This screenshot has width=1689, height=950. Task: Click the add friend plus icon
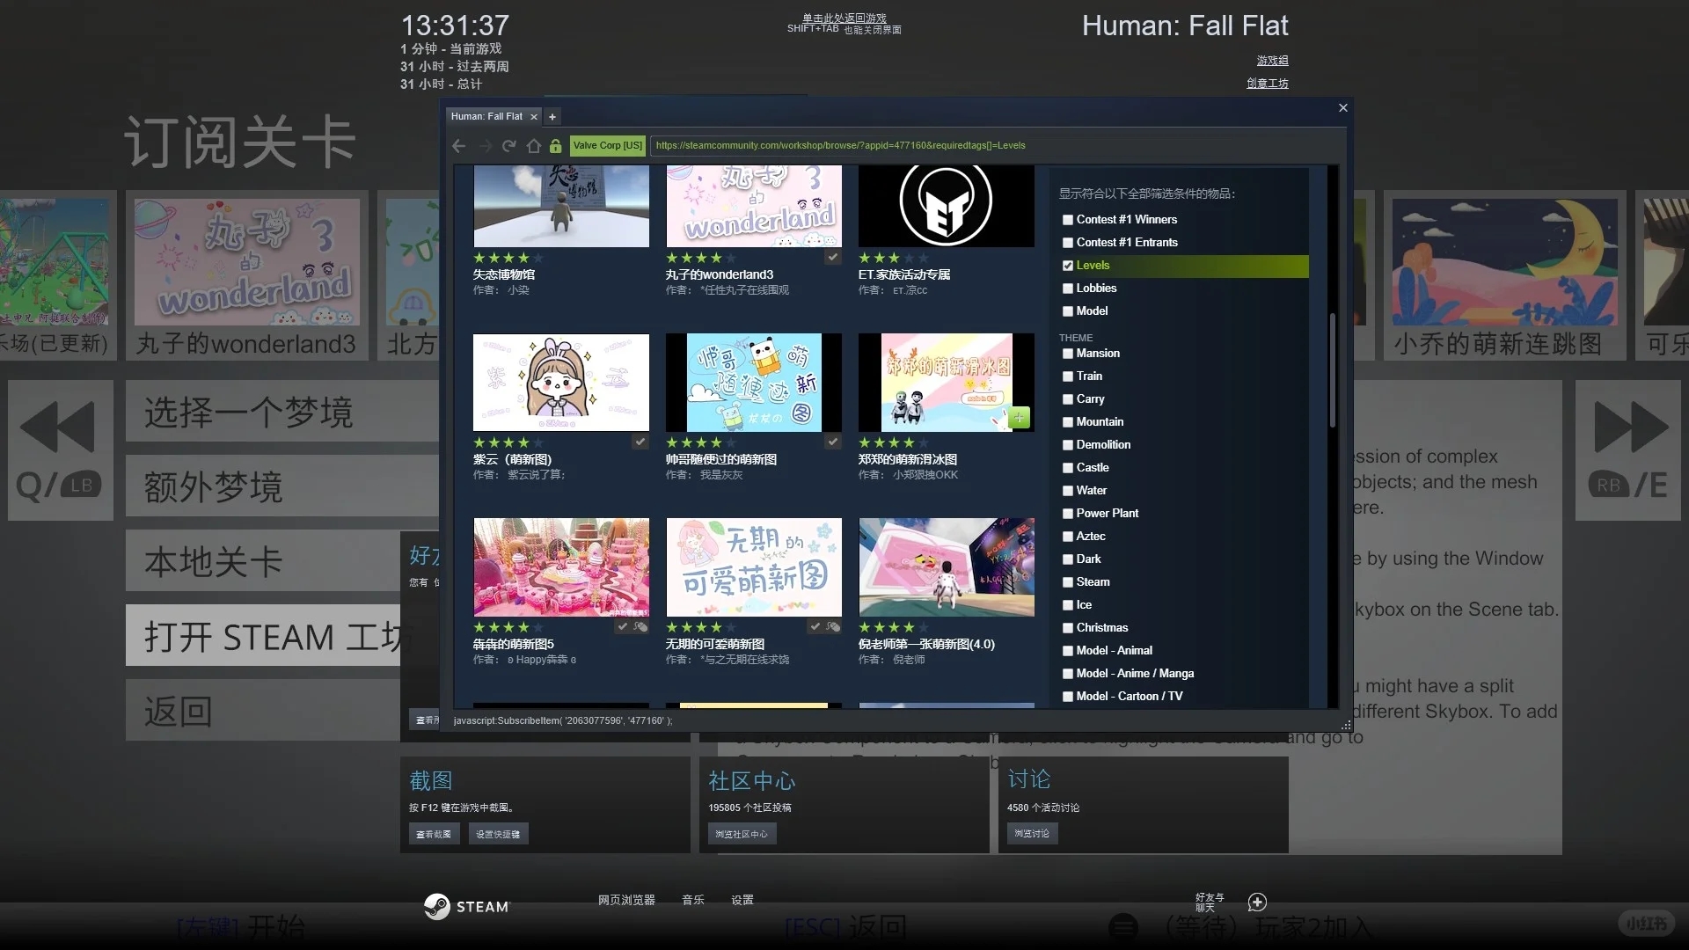(x=1257, y=902)
